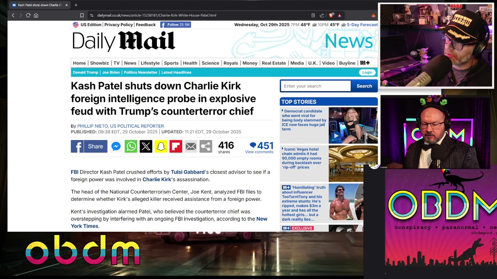Open the Democrat candidate ICE story headline
Viewport: 497px width, 279px height.
[x=304, y=120]
